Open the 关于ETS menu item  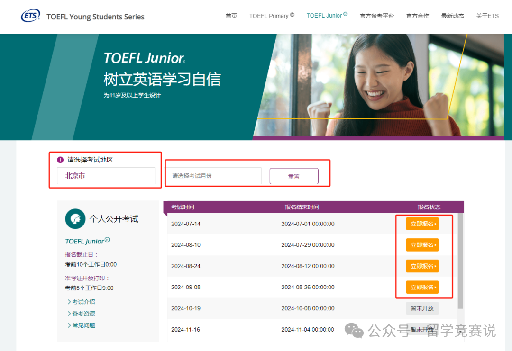[487, 16]
